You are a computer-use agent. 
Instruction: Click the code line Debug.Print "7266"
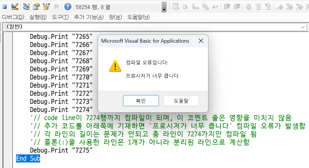coord(61,45)
